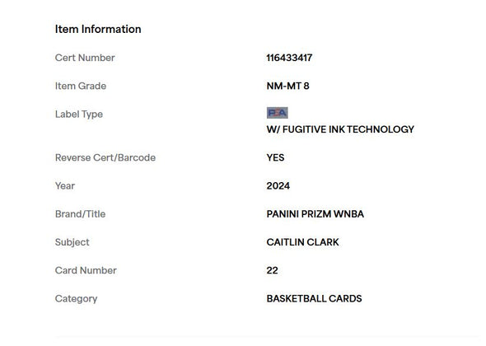This screenshot has width=486, height=346.
Task: Click the Label Type label
Action: click(x=79, y=115)
